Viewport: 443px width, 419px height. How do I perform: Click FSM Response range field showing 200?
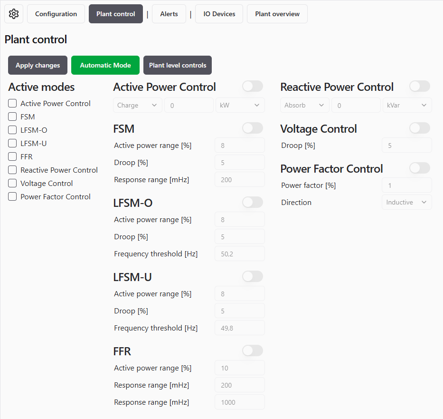[x=240, y=179]
